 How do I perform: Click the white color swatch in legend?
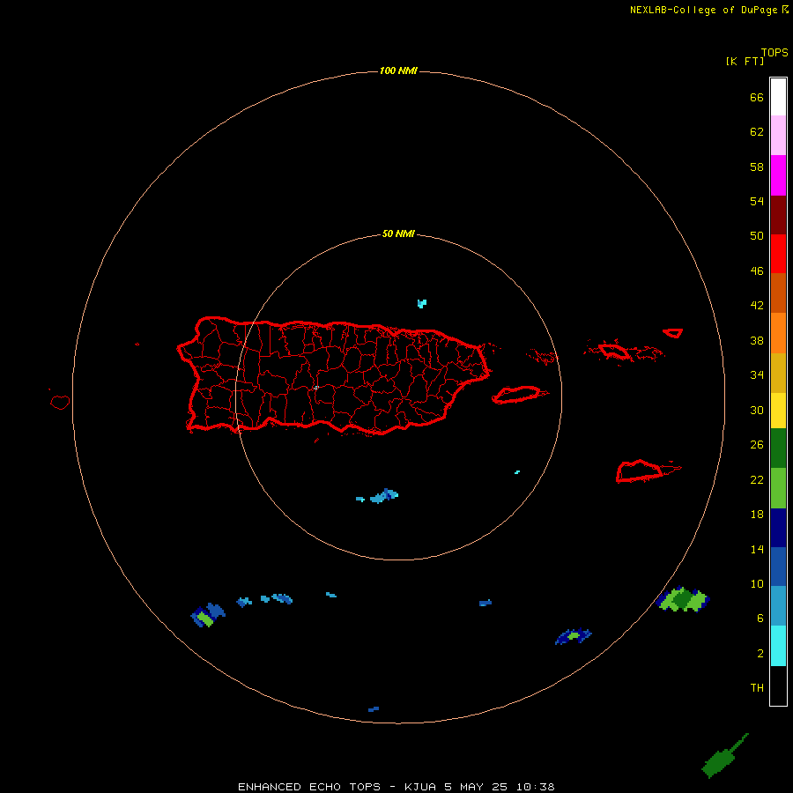[778, 97]
